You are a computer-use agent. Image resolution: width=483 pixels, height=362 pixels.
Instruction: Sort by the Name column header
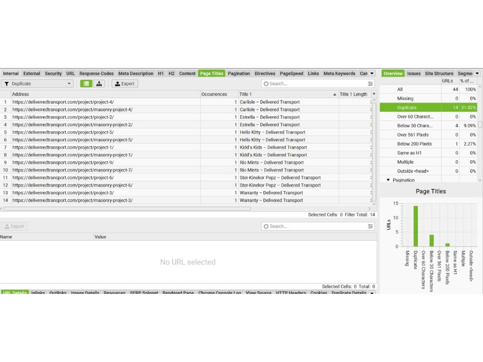click(47, 237)
